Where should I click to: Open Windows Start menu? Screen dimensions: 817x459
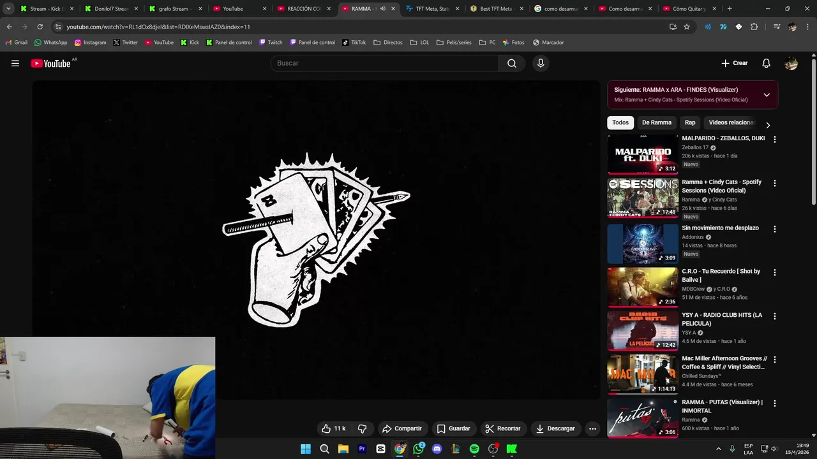coord(306,449)
